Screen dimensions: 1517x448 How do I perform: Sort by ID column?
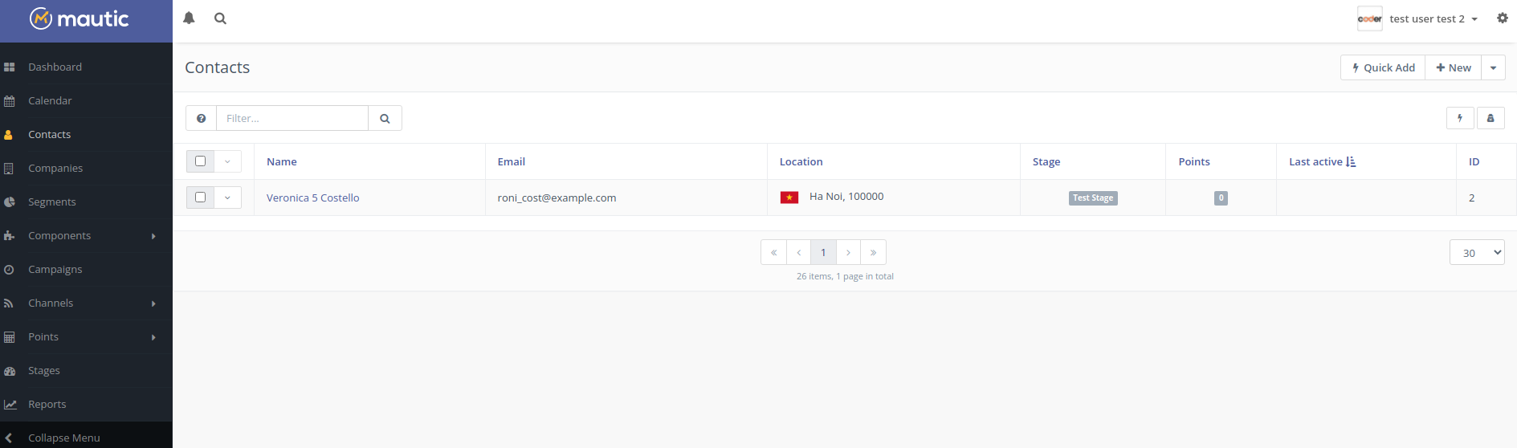click(1474, 161)
